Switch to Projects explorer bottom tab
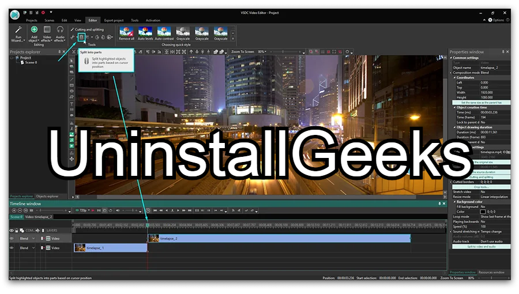The width and height of the screenshot is (519, 294). click(21, 197)
